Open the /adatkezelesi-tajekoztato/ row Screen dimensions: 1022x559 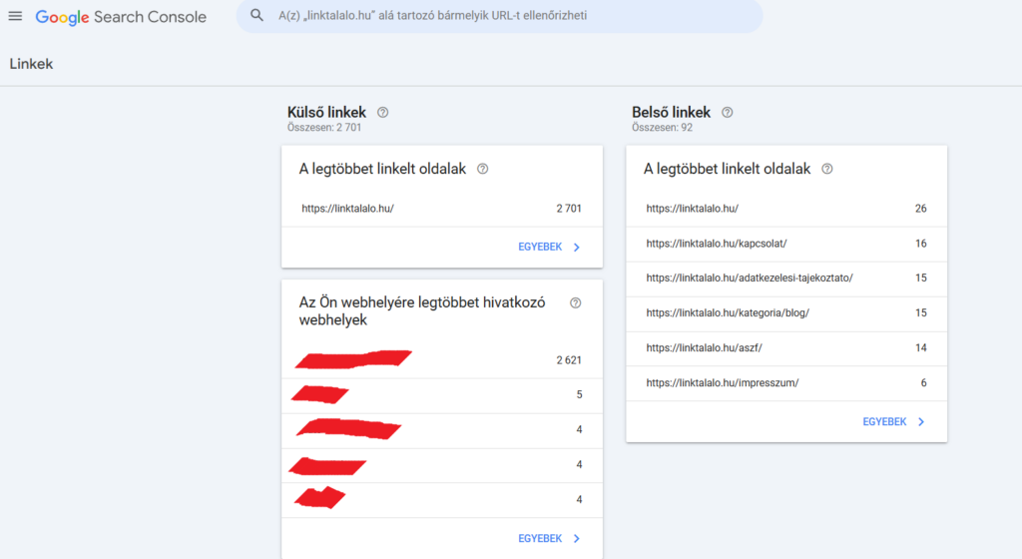point(786,279)
